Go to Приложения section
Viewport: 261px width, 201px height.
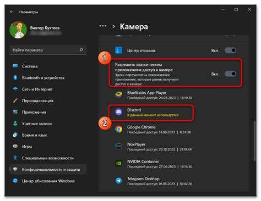click(x=34, y=112)
